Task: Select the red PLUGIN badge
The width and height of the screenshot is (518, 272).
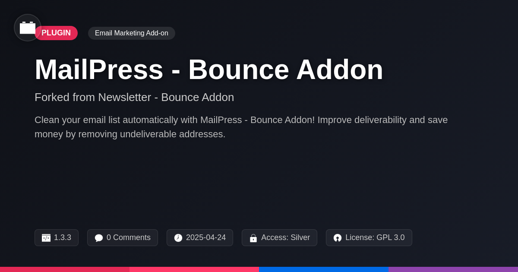Action: pos(56,33)
